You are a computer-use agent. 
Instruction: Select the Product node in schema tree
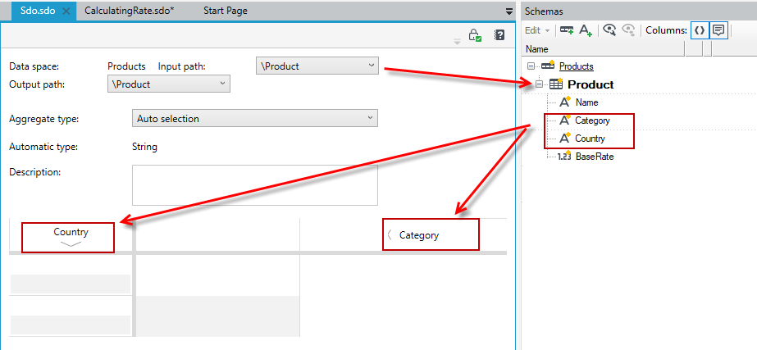(x=591, y=84)
